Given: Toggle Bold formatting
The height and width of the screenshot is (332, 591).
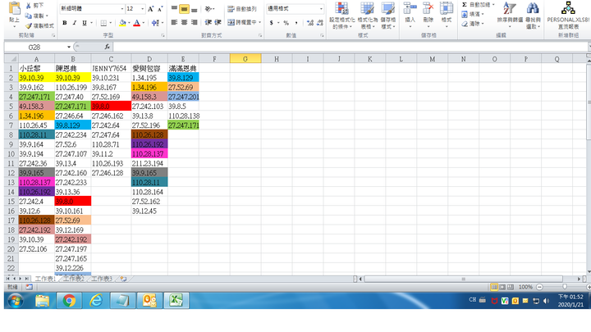Looking at the screenshot, I should click(x=65, y=23).
